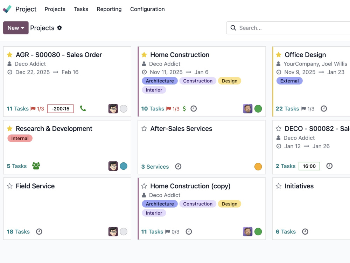Click the phone icon on AGR card
The height and width of the screenshot is (263, 350).
[x=83, y=108]
